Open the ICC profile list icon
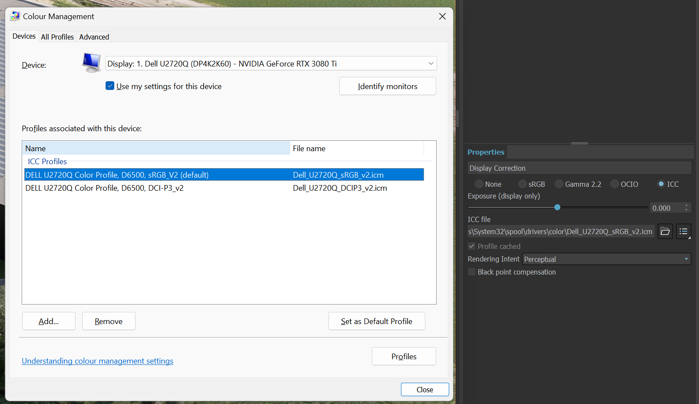This screenshot has width=699, height=404. (x=683, y=232)
